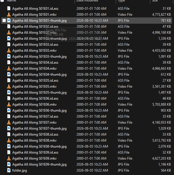Click the image icon for S01E07-thumb.jpg
The image size is (174, 175).
point(9,128)
